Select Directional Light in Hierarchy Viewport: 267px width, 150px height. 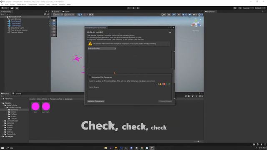17,28
